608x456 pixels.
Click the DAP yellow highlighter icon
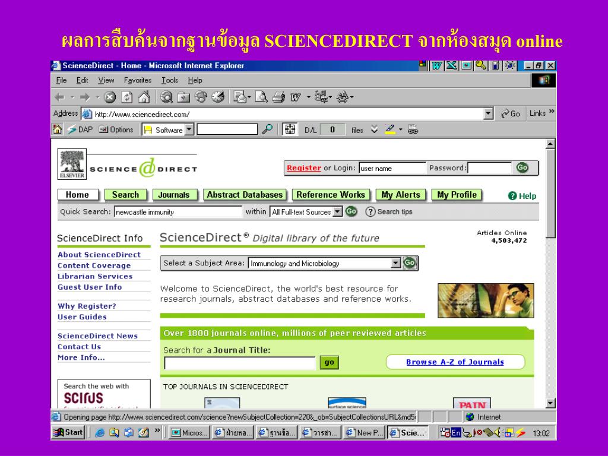[390, 129]
